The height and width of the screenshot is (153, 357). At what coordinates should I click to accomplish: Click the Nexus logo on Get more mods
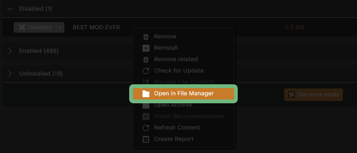coord(291,95)
